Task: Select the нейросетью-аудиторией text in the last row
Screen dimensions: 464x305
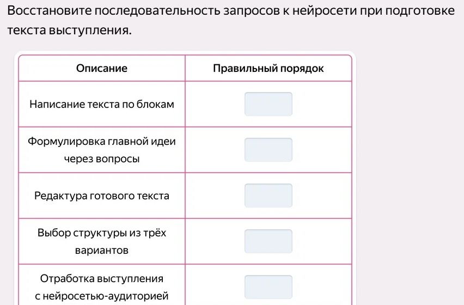Action: pos(106,296)
